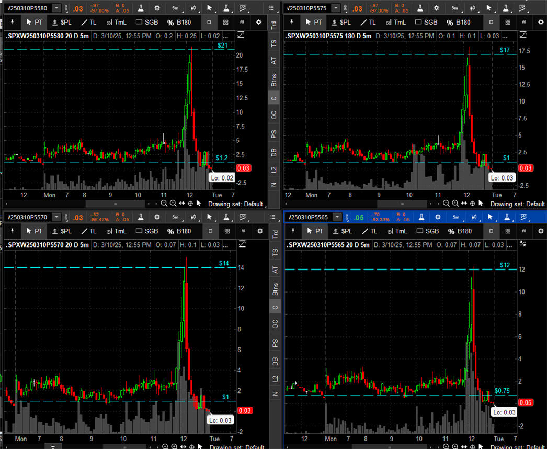Click crosshair pan icon under P5580 chart
The width and height of the screenshot is (547, 449).
[x=190, y=204]
